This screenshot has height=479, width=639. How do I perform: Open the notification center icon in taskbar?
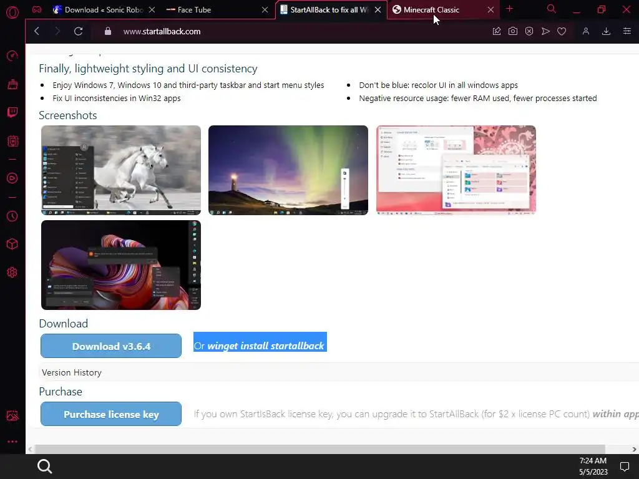tap(624, 467)
